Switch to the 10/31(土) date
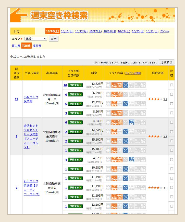The height and width of the screenshot is (222, 185). pos(152,31)
